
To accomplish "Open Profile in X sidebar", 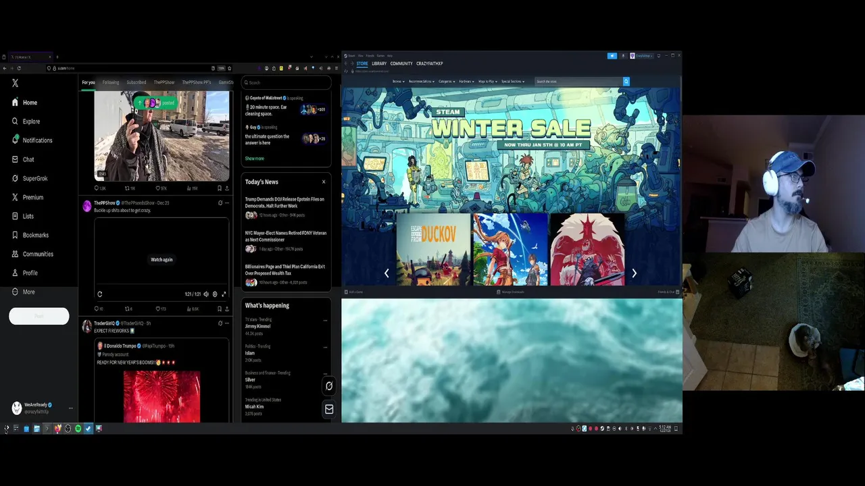I will pos(25,273).
